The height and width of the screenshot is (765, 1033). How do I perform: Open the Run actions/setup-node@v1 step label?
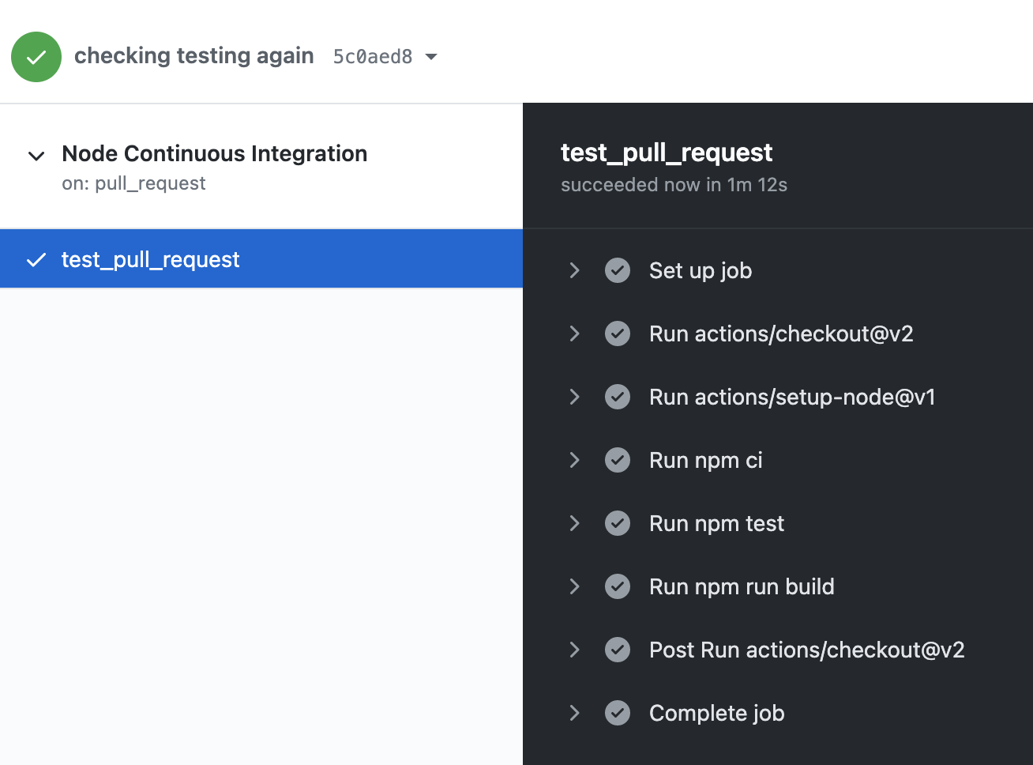(791, 397)
